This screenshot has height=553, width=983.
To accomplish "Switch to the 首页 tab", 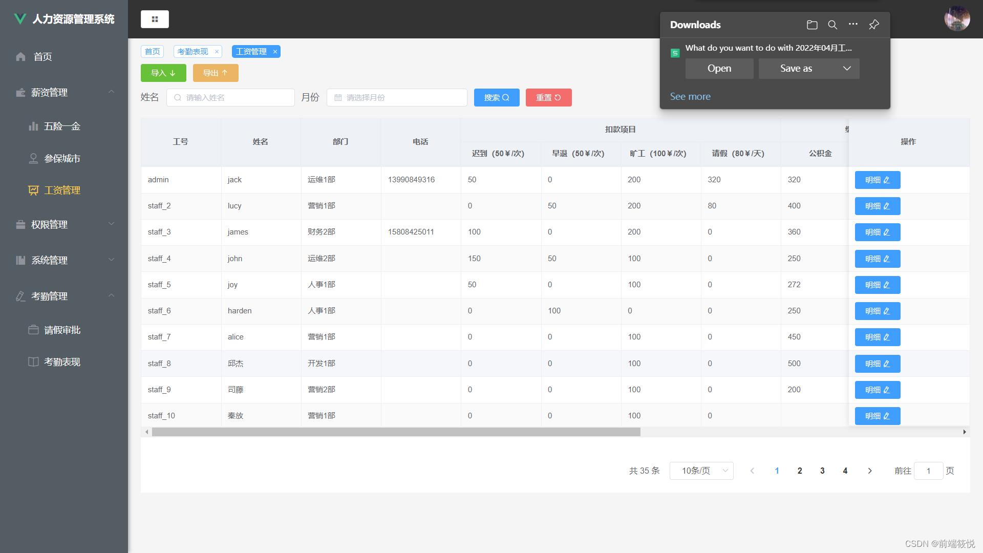I will click(x=152, y=52).
